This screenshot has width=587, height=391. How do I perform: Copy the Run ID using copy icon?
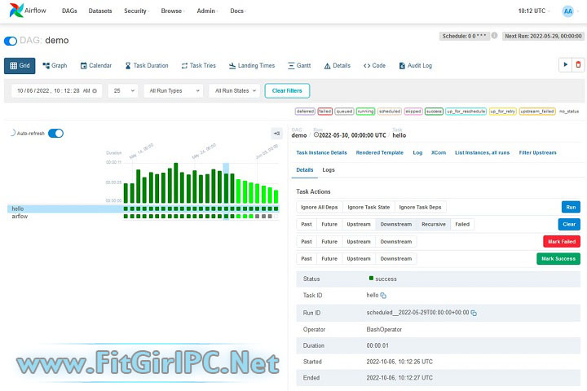pos(473,313)
